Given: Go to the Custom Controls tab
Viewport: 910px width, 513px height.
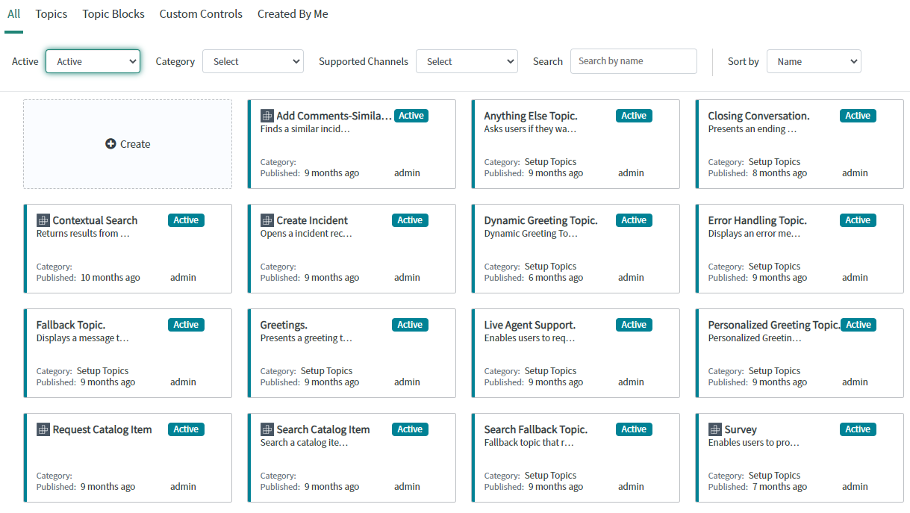Looking at the screenshot, I should [x=201, y=14].
